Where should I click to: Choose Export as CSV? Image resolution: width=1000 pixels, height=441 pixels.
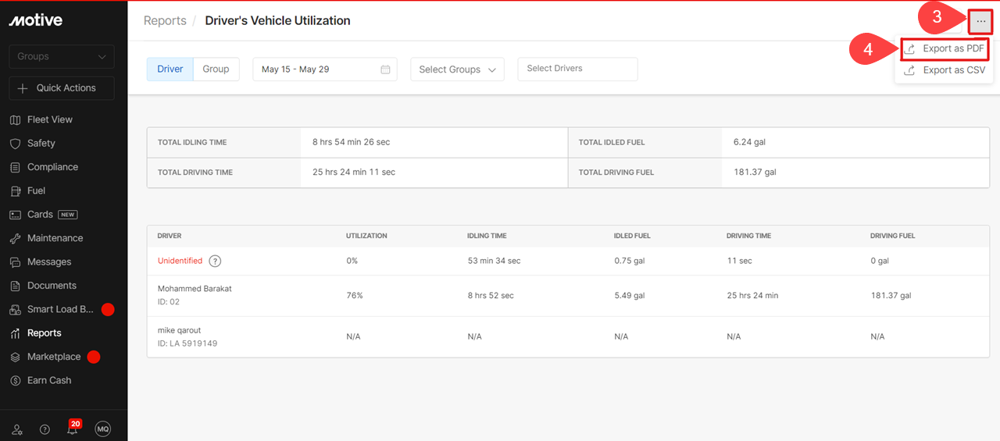[x=944, y=70]
